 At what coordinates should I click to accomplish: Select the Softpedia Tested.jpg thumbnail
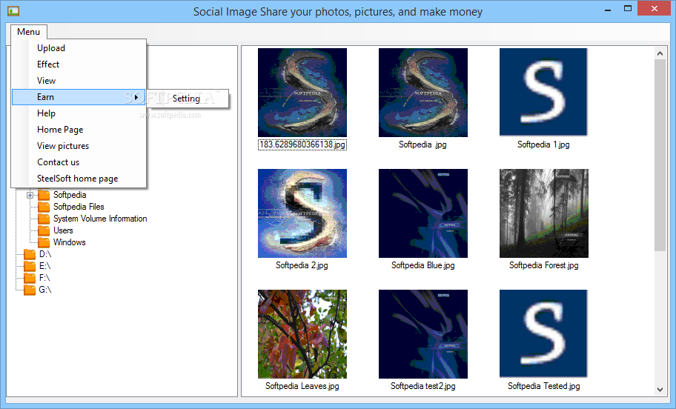coord(543,333)
